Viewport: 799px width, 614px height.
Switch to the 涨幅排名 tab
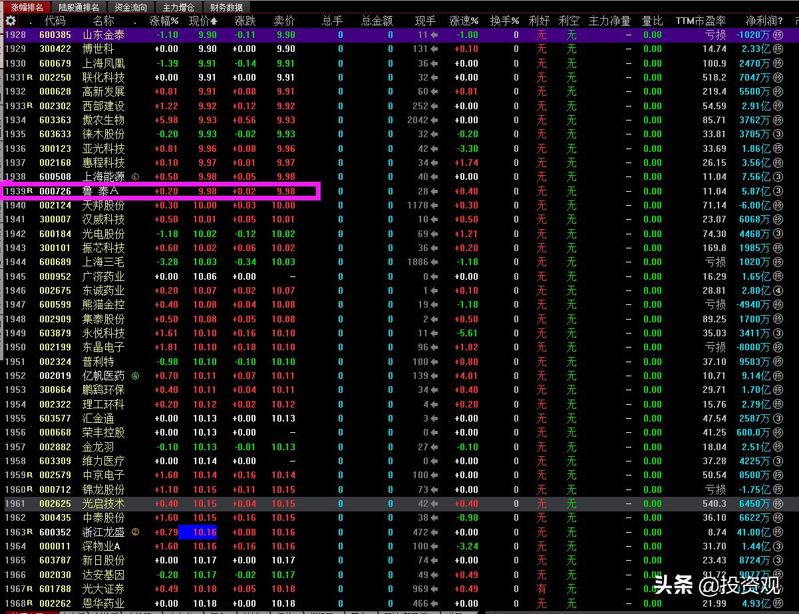(x=27, y=7)
